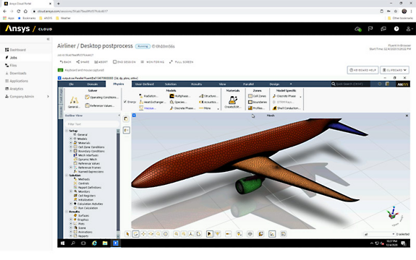This screenshot has width=416, height=260.
Task: Click Keyboard Help button
Action: (x=363, y=70)
